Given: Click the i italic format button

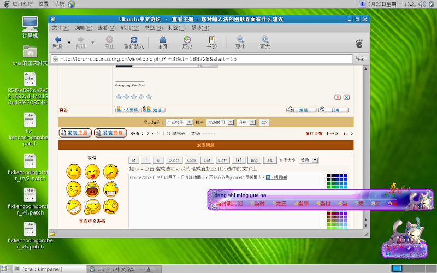Looking at the screenshot, I should point(146,160).
